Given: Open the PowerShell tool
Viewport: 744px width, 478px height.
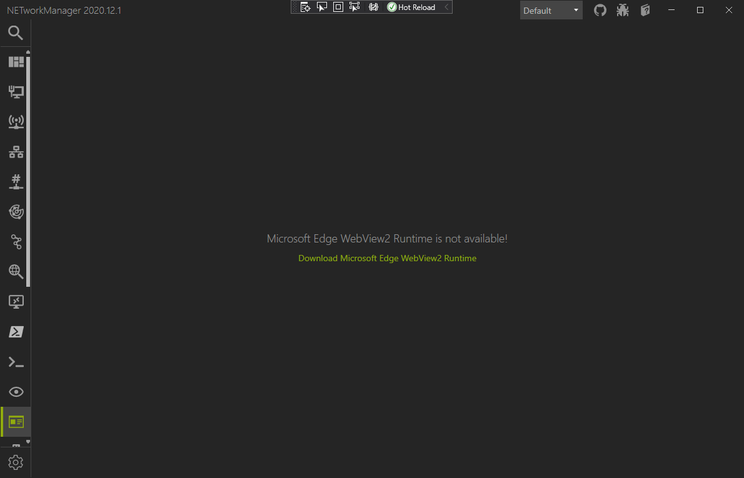Looking at the screenshot, I should pyautogui.click(x=16, y=332).
